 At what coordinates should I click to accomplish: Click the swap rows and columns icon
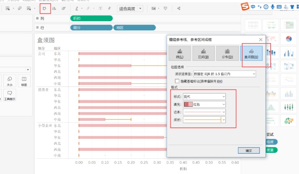point(44,8)
